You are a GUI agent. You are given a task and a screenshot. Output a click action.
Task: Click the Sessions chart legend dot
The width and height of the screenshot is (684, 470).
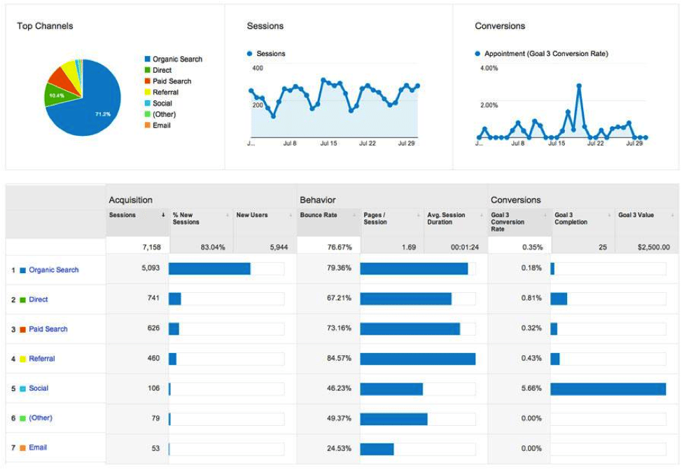coord(249,54)
